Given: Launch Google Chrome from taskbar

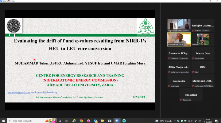Looking at the screenshot, I should pyautogui.click(x=81, y=121).
